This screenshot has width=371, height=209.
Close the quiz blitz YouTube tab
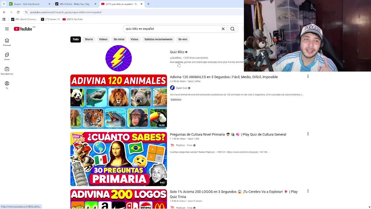(141, 4)
